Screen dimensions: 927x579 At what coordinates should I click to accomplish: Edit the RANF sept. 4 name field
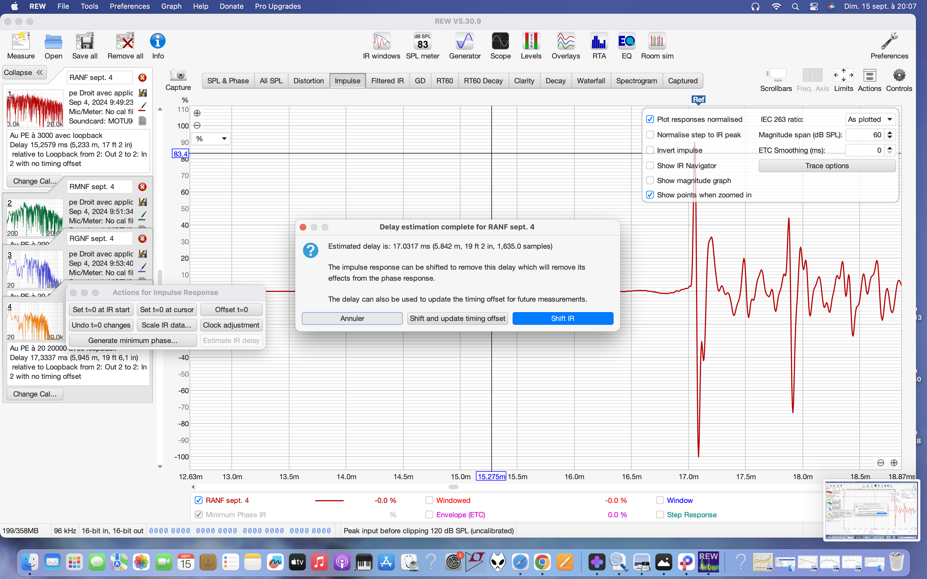point(100,78)
